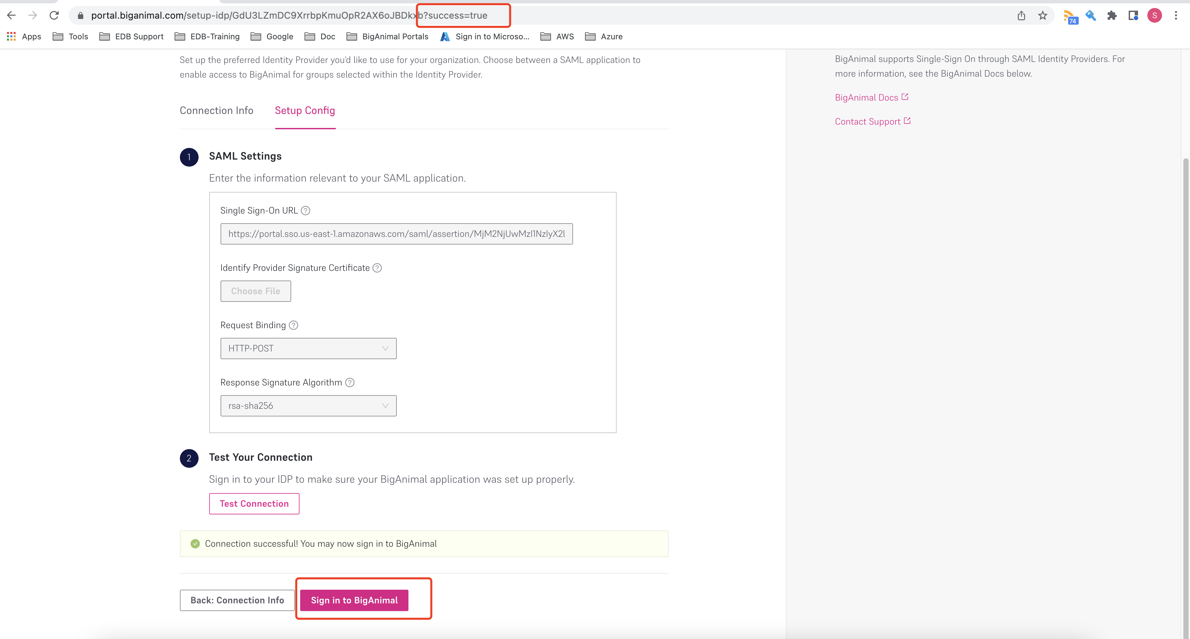Open the Apps grid shortcut

(24, 37)
